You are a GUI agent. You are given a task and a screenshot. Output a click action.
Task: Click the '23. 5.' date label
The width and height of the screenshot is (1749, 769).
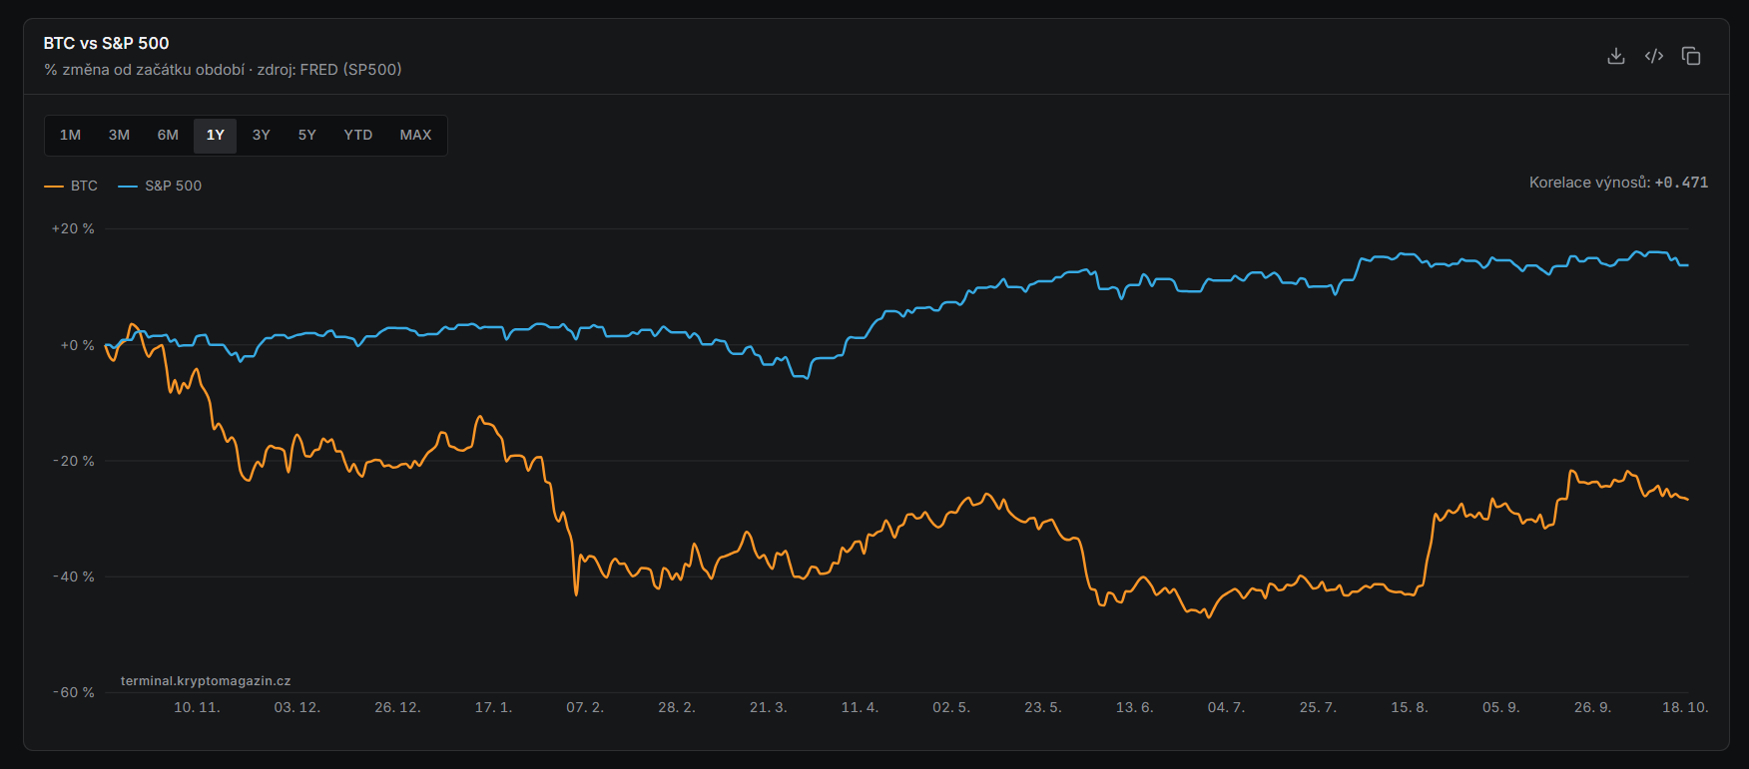pyautogui.click(x=1043, y=707)
